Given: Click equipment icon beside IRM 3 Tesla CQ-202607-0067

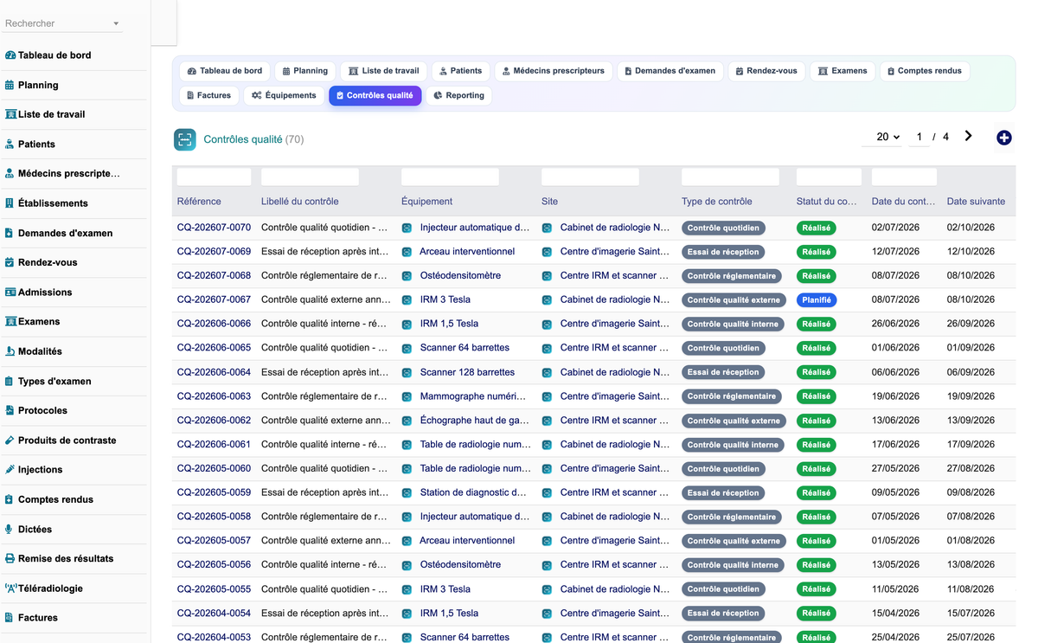Looking at the screenshot, I should 407,299.
